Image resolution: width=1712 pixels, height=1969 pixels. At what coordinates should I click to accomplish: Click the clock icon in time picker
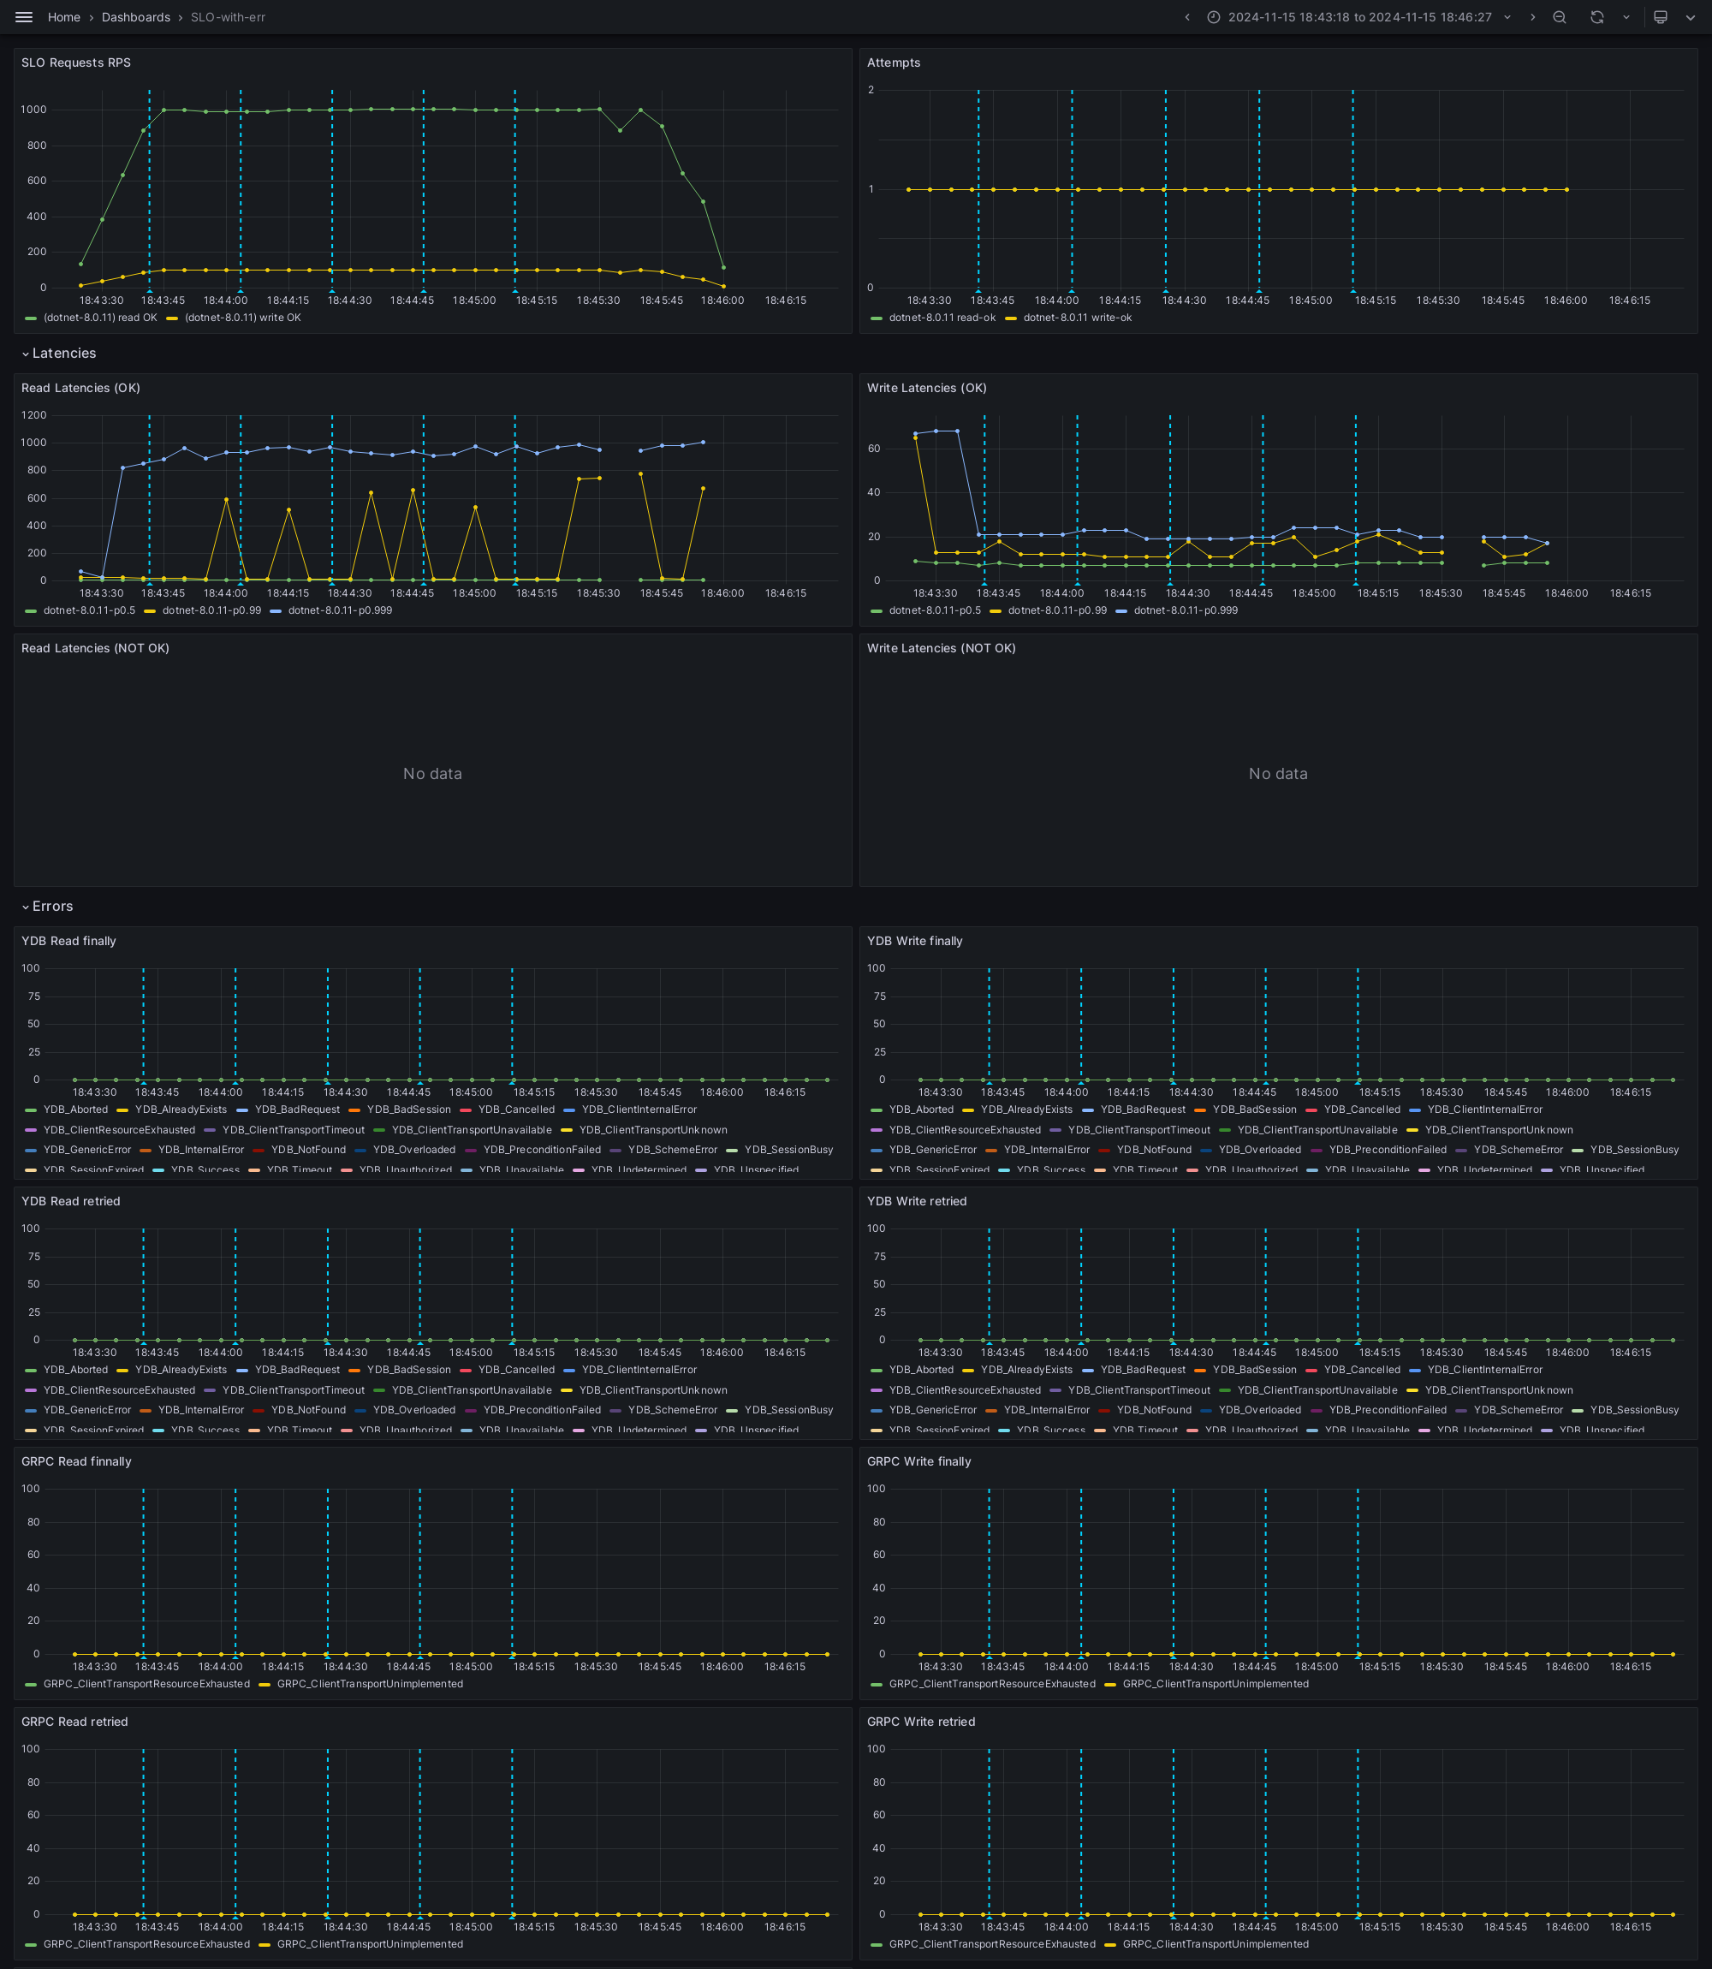click(x=1213, y=17)
